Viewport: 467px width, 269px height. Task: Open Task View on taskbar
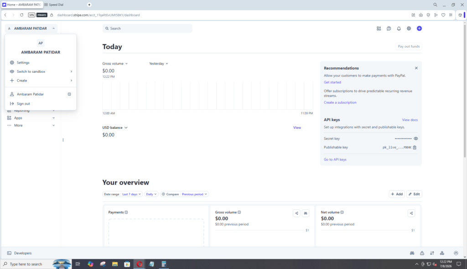(x=78, y=264)
